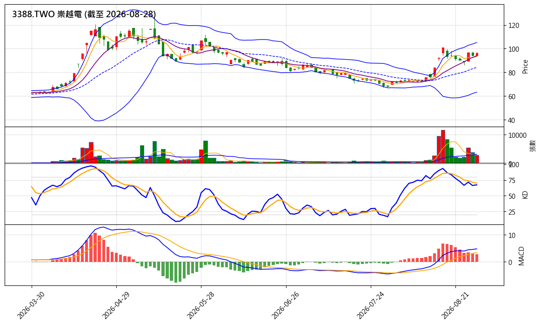Click the 2026-03-30 date axis label
Screen dimensions: 541x325
pyautogui.click(x=30, y=305)
